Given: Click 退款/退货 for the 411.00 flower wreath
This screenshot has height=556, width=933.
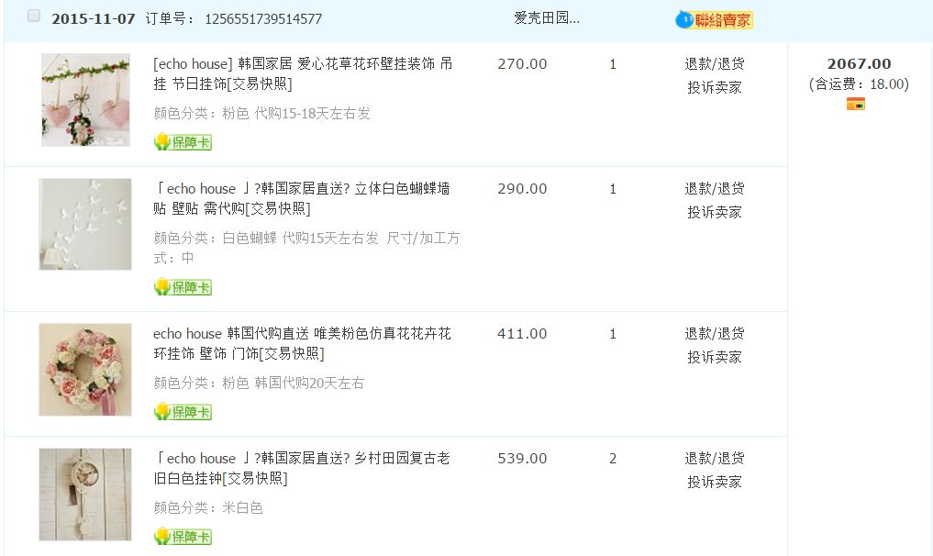Looking at the screenshot, I should tap(714, 334).
